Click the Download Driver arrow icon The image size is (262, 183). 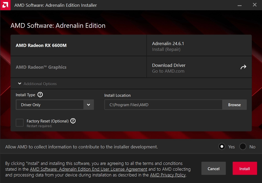click(243, 67)
